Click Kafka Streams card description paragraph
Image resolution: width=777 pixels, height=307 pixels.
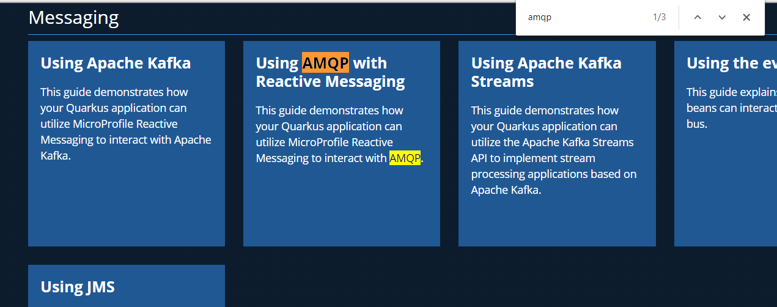coord(554,150)
